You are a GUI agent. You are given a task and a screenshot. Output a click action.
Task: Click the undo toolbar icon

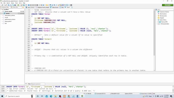click(x=13, y=5)
